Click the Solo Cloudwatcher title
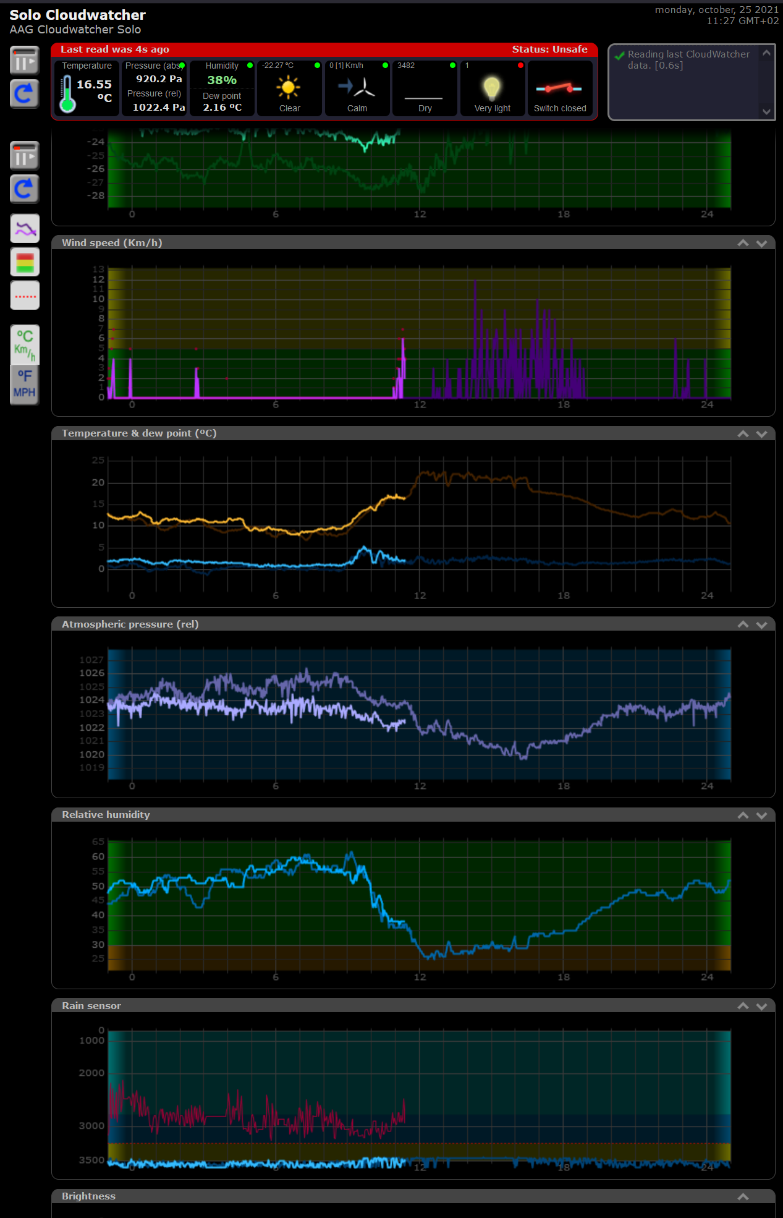 click(78, 15)
